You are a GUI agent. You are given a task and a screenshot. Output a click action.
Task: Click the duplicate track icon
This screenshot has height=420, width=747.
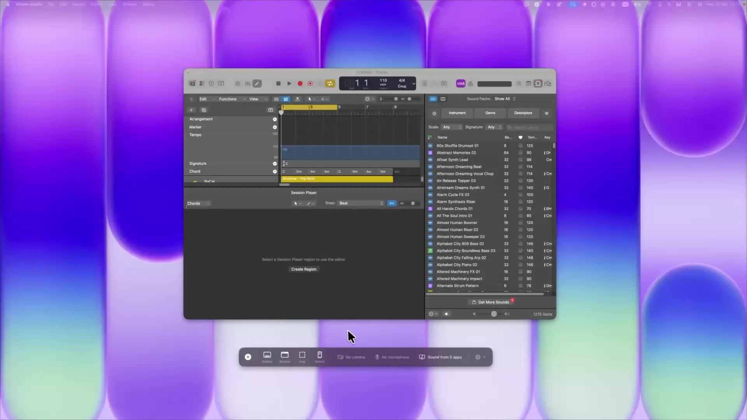pos(204,110)
